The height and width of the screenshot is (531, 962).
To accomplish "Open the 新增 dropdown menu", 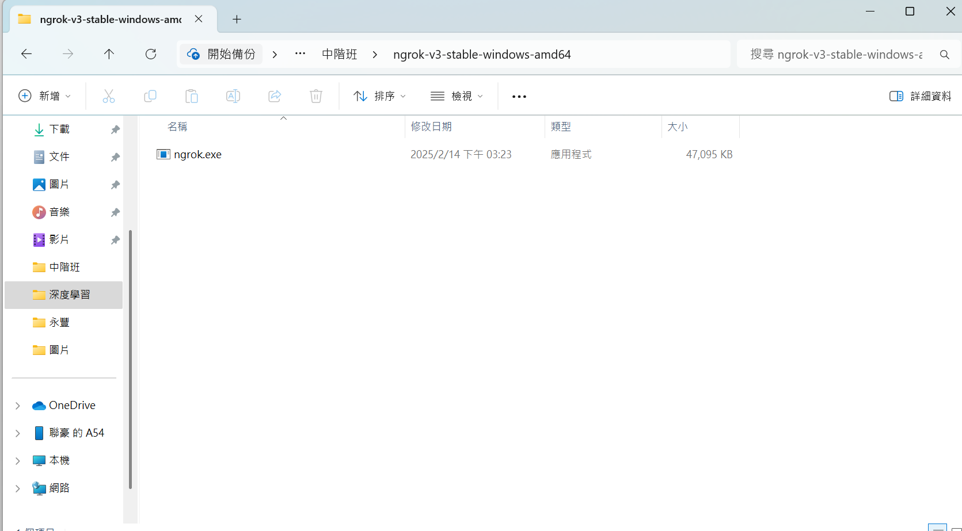I will (45, 96).
